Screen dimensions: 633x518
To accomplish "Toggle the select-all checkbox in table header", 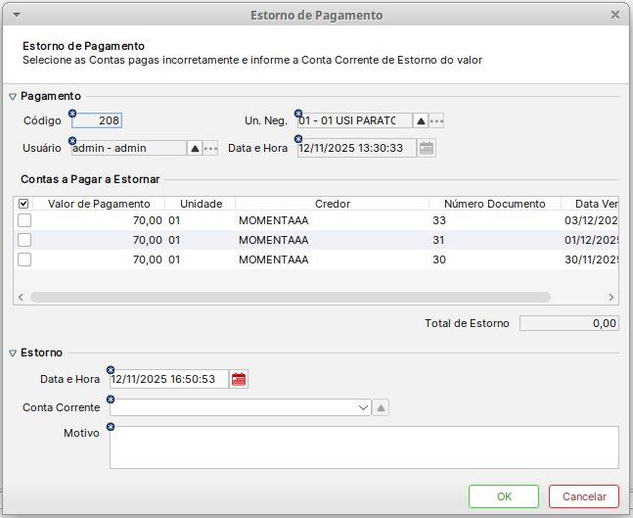I will click(x=23, y=204).
